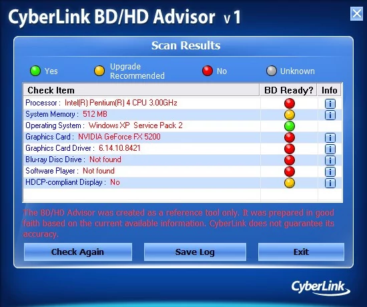
Task: Select the 512 MB memory value
Action: [95, 114]
